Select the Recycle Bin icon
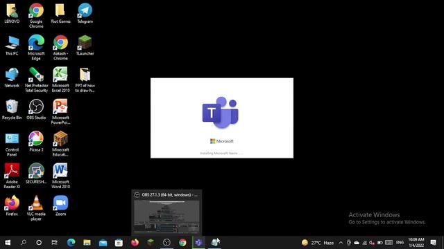This screenshot has width=444, height=249. coord(12,109)
